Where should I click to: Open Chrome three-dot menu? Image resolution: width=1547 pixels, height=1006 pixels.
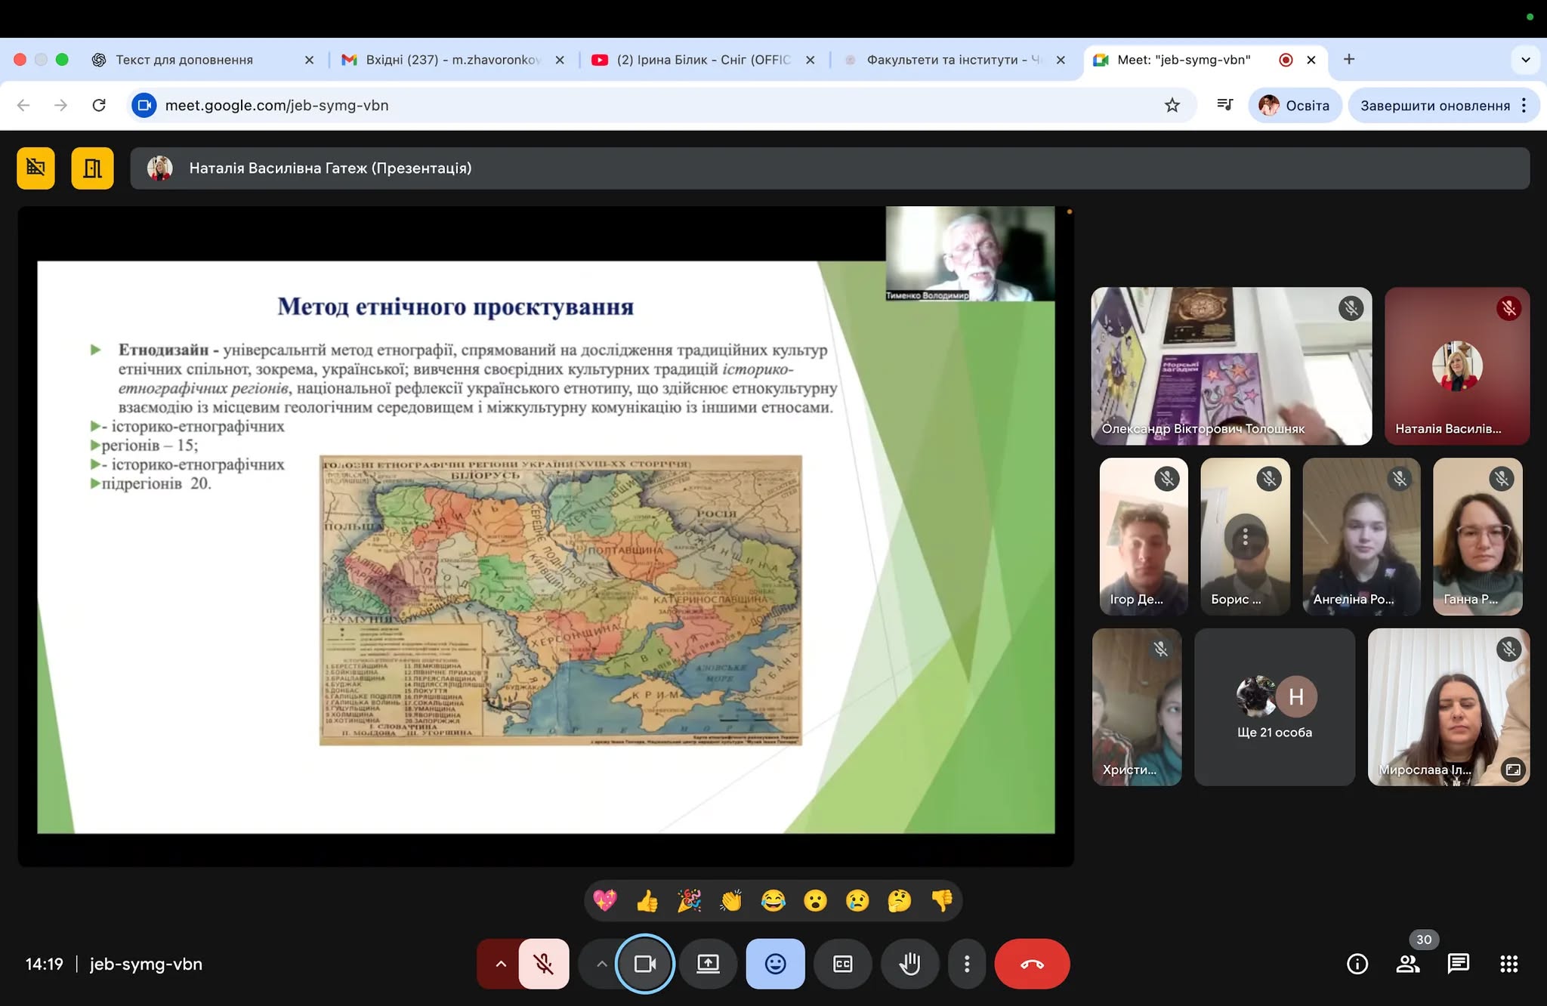tap(1524, 105)
